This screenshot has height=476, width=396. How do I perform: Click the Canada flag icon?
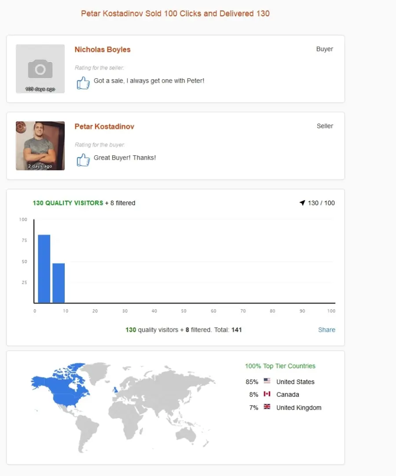click(x=267, y=394)
